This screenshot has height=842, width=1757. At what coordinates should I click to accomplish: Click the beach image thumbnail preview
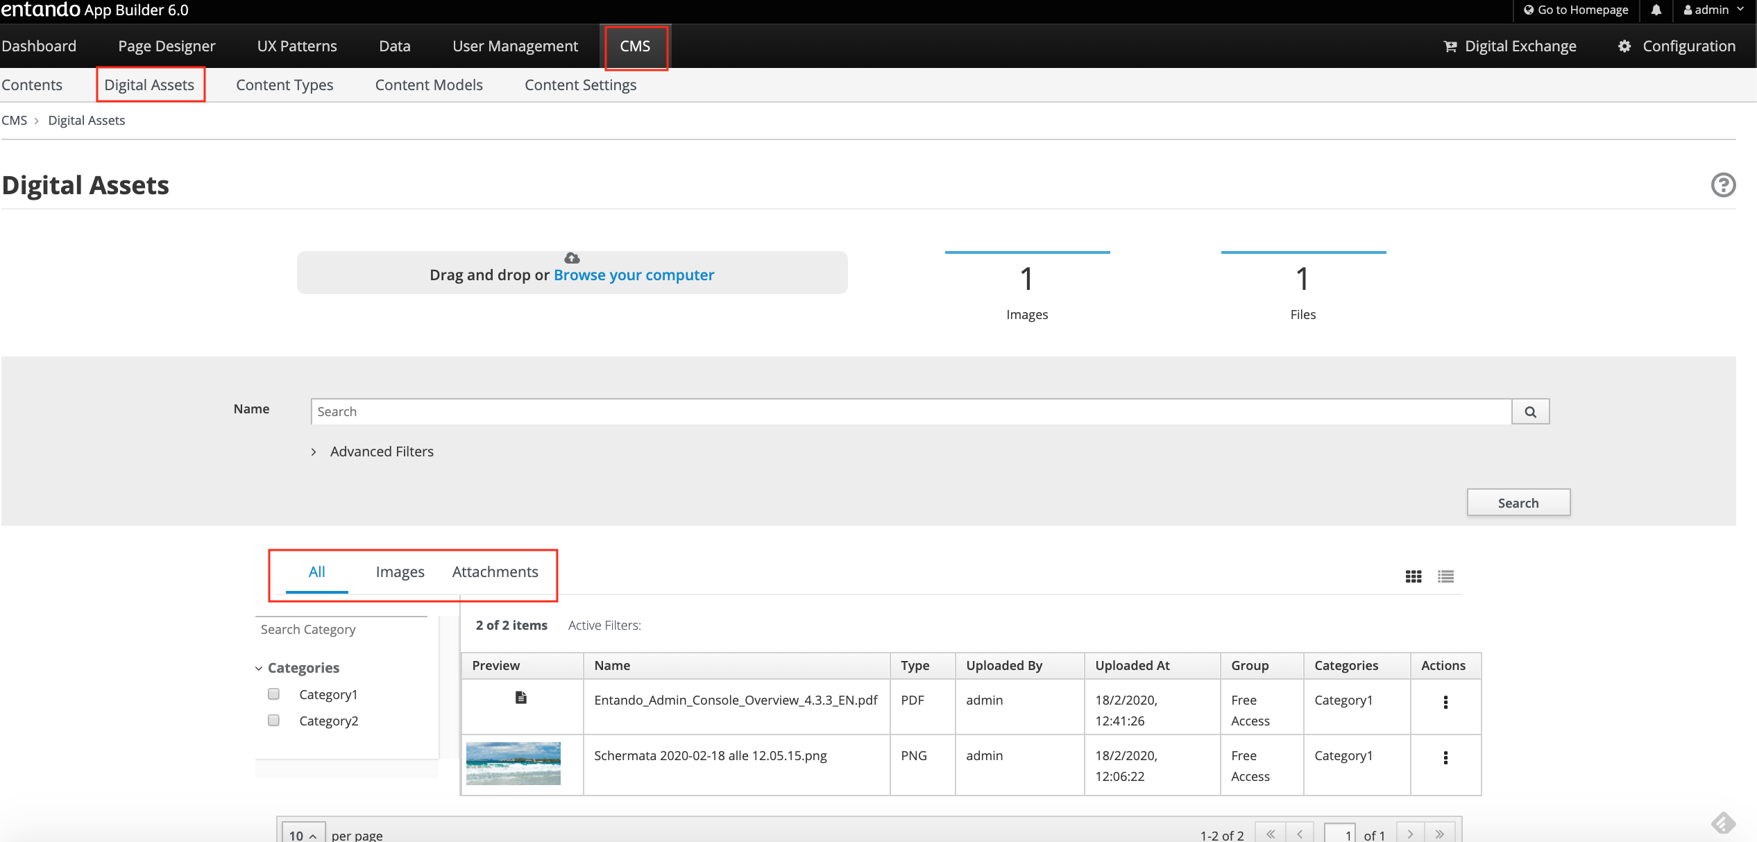click(513, 763)
